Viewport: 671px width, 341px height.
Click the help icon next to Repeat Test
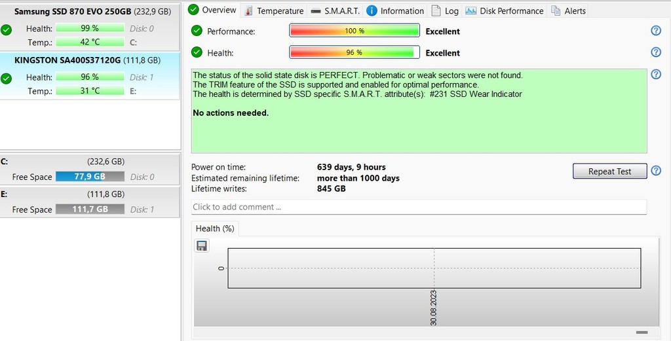(656, 171)
